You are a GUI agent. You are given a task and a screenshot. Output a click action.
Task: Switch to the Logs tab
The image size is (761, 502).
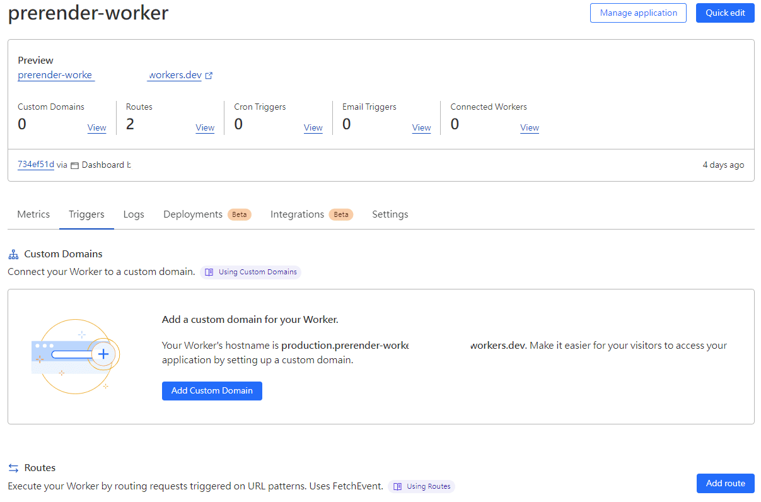134,214
